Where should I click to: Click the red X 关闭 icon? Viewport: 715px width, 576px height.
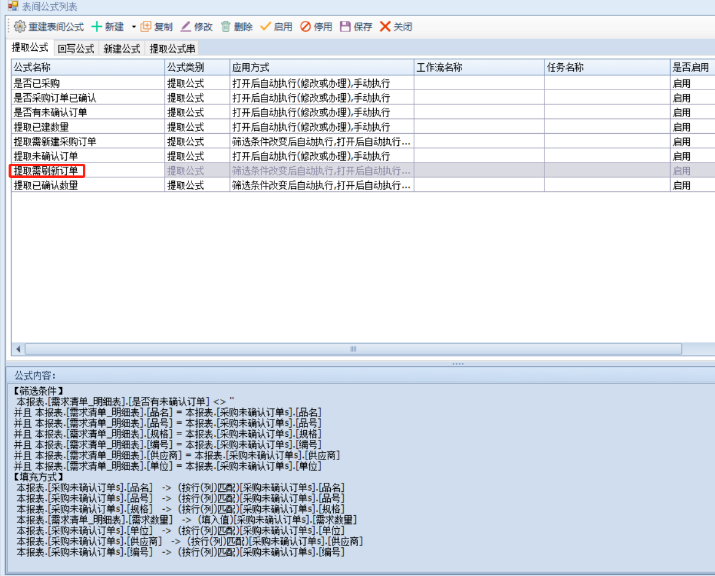[385, 27]
